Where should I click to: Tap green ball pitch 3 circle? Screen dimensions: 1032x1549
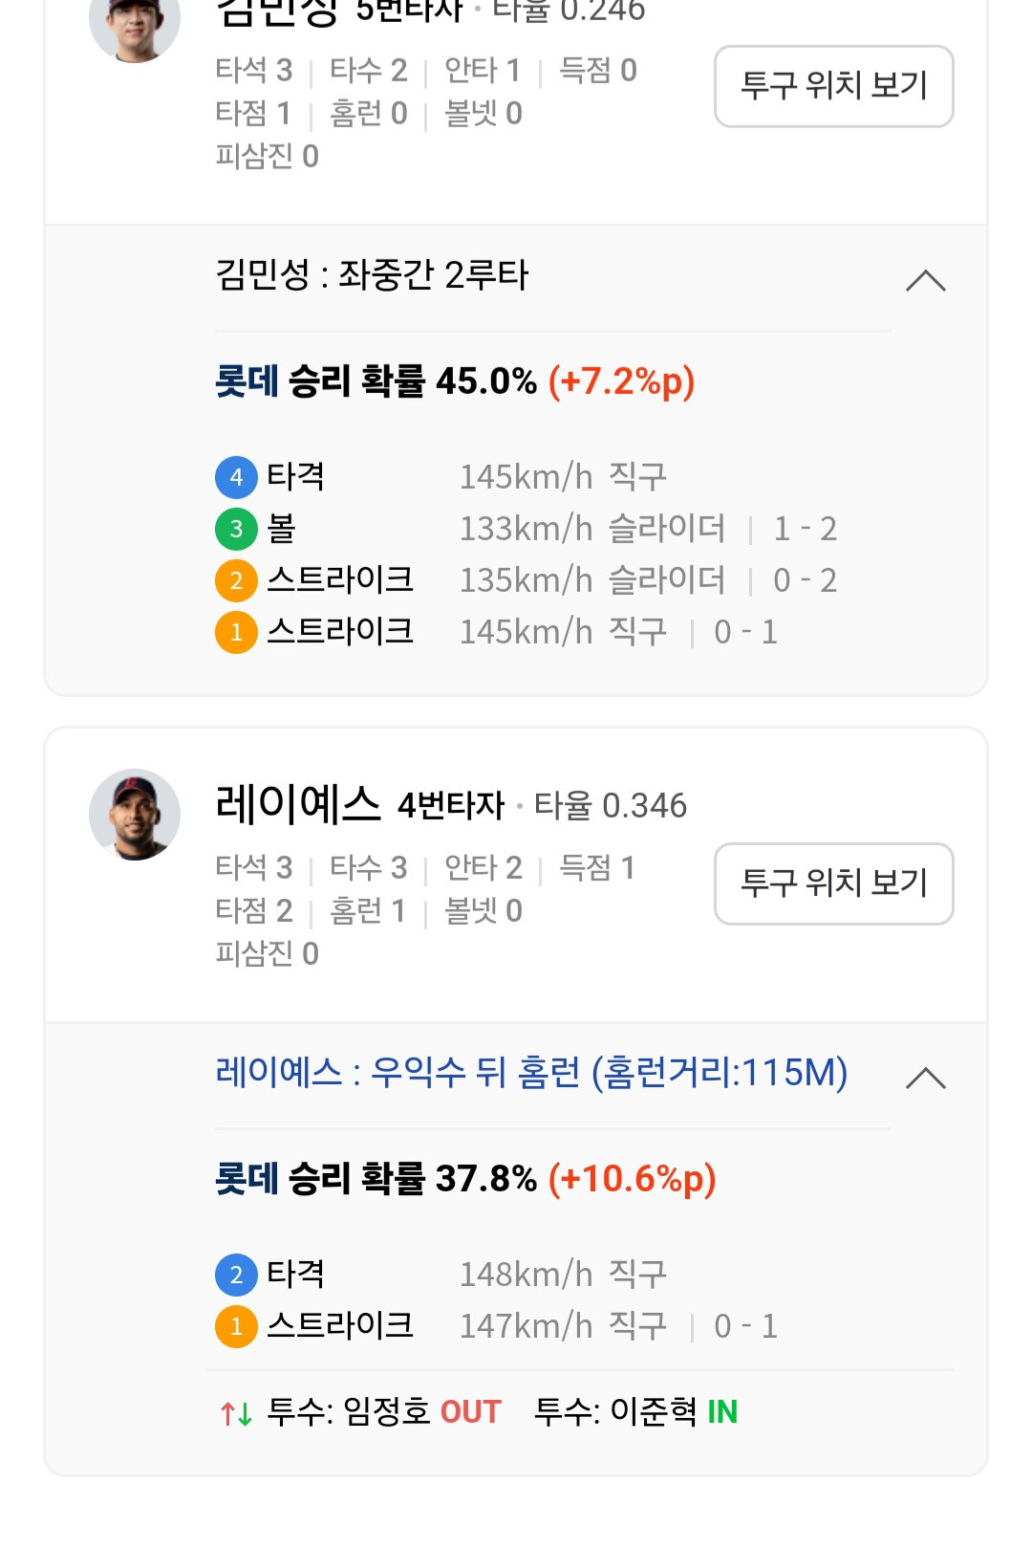pos(236,529)
